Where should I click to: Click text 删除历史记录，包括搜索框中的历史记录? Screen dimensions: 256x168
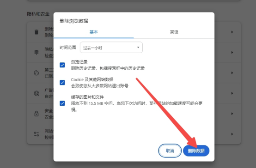coord(108,68)
